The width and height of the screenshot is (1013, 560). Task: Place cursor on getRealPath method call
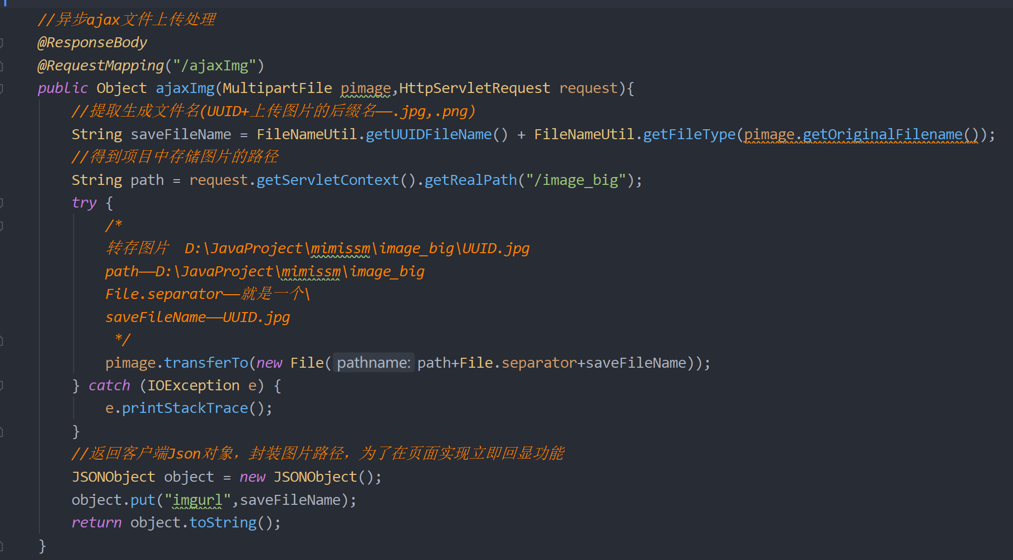point(471,180)
